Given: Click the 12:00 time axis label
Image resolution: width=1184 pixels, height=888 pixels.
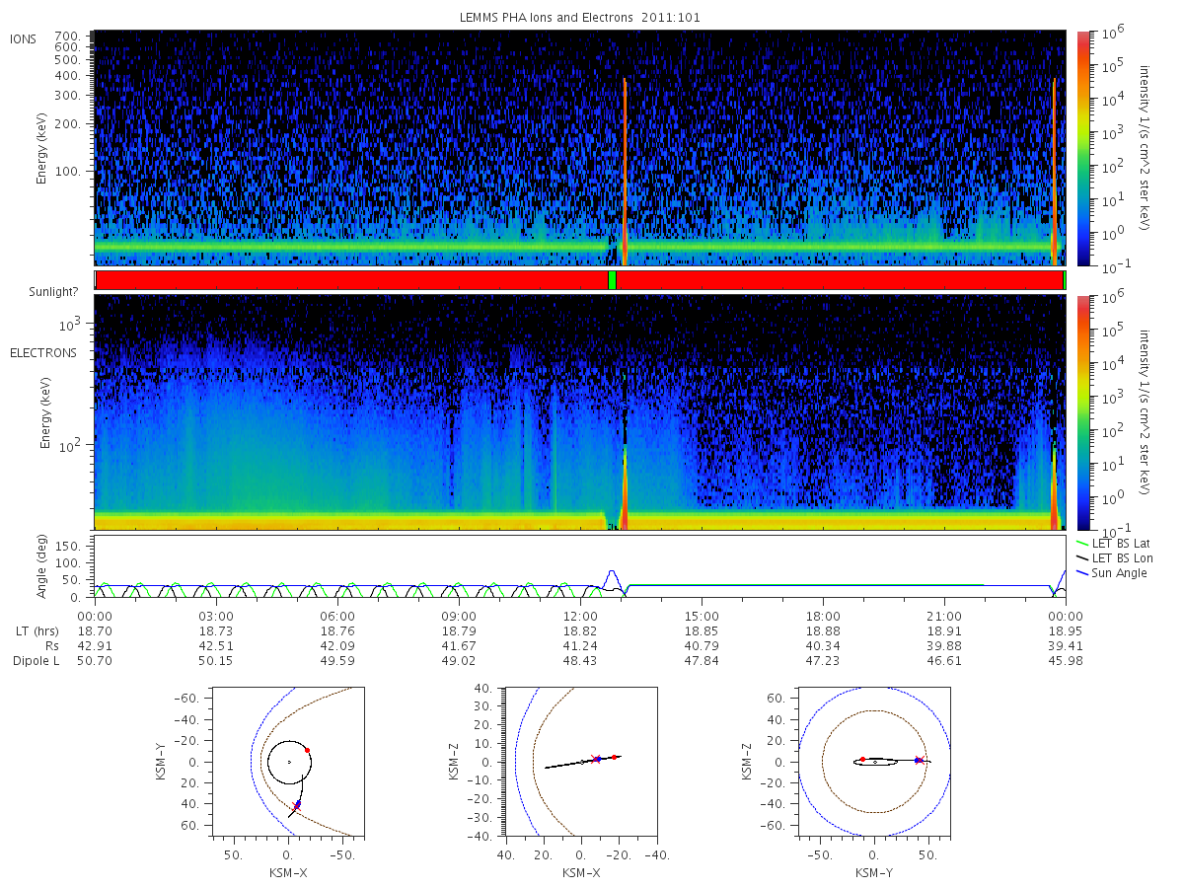Looking at the screenshot, I should [580, 616].
